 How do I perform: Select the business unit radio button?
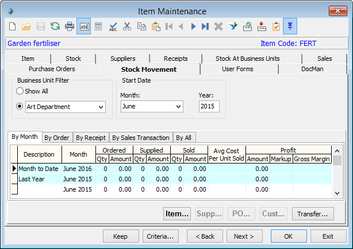point(20,106)
